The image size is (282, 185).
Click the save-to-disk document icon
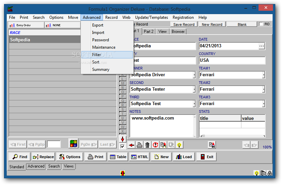(212, 145)
